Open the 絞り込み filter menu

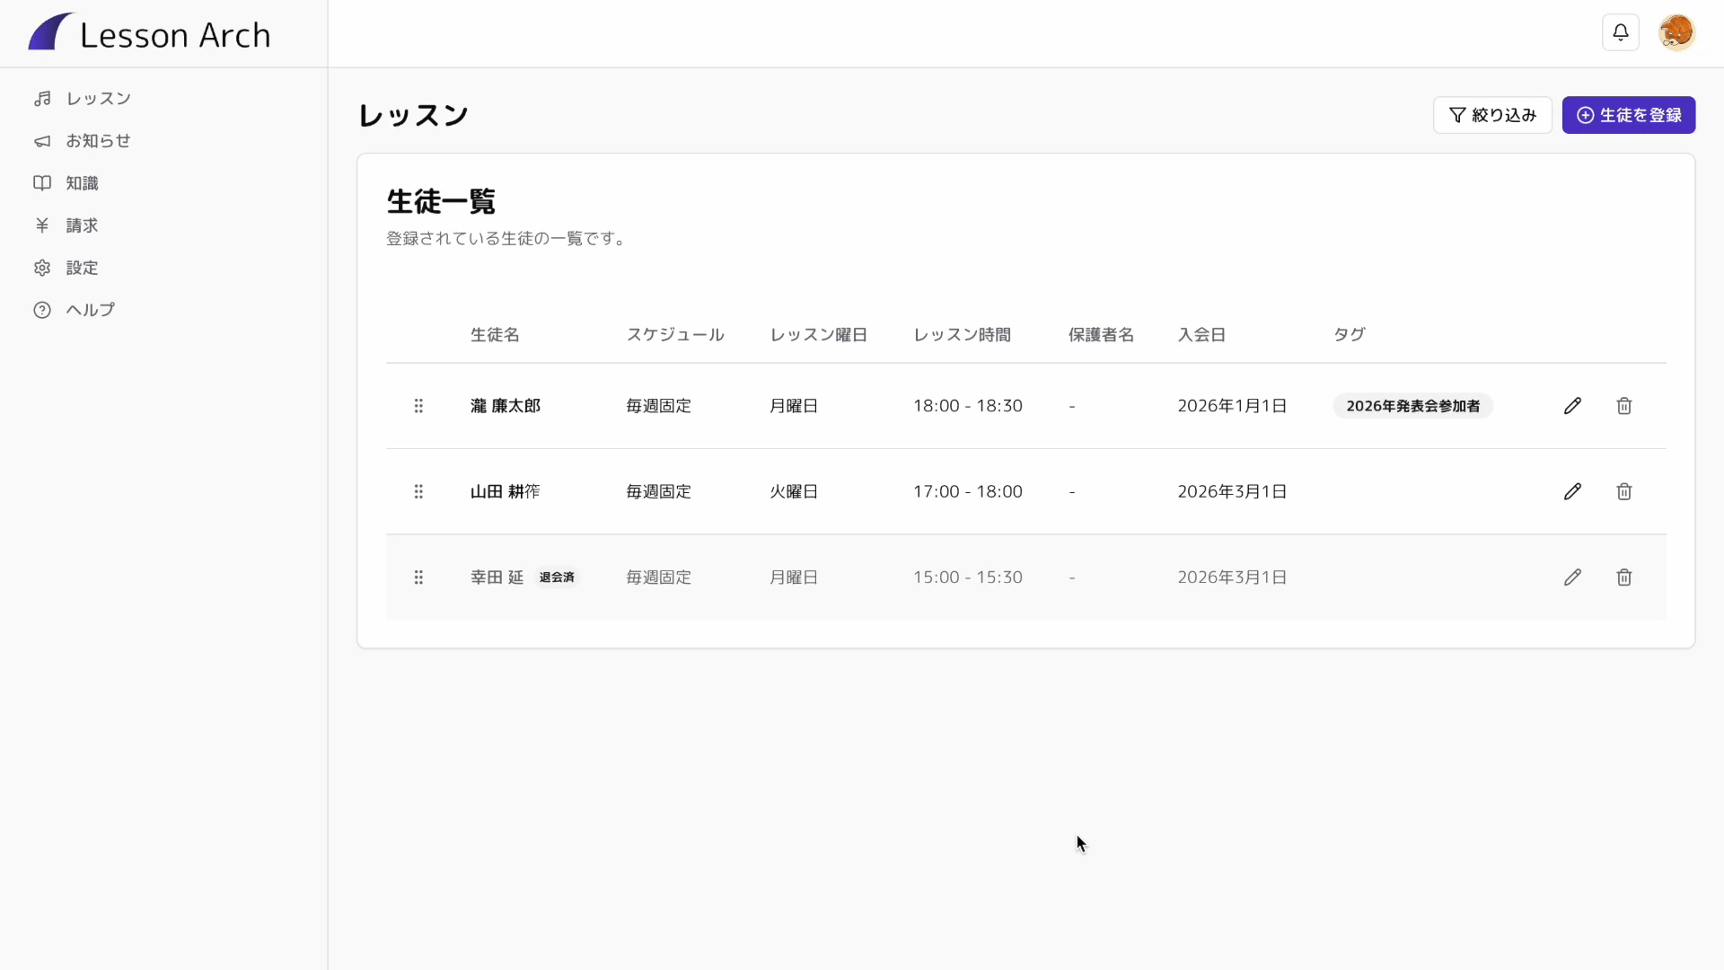click(x=1492, y=115)
